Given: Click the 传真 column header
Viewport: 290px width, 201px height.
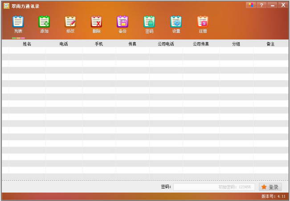Looking at the screenshot, I should [x=132, y=44].
